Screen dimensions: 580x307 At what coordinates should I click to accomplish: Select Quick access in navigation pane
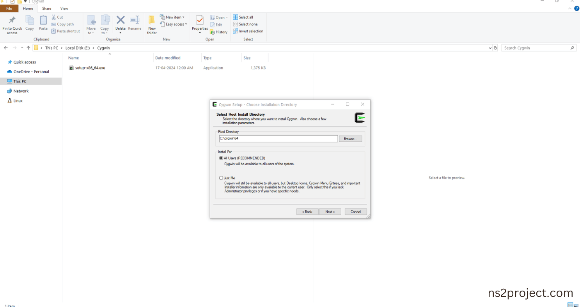(x=25, y=62)
